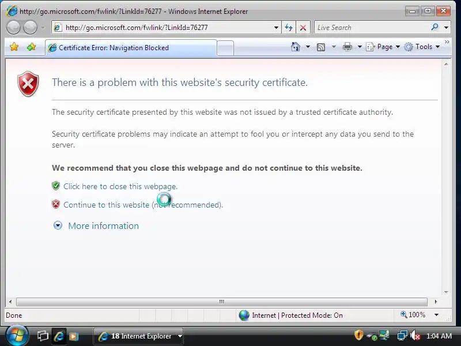
Task: Click 'Internet | Protected Mode: On' status text
Action: coord(297,315)
